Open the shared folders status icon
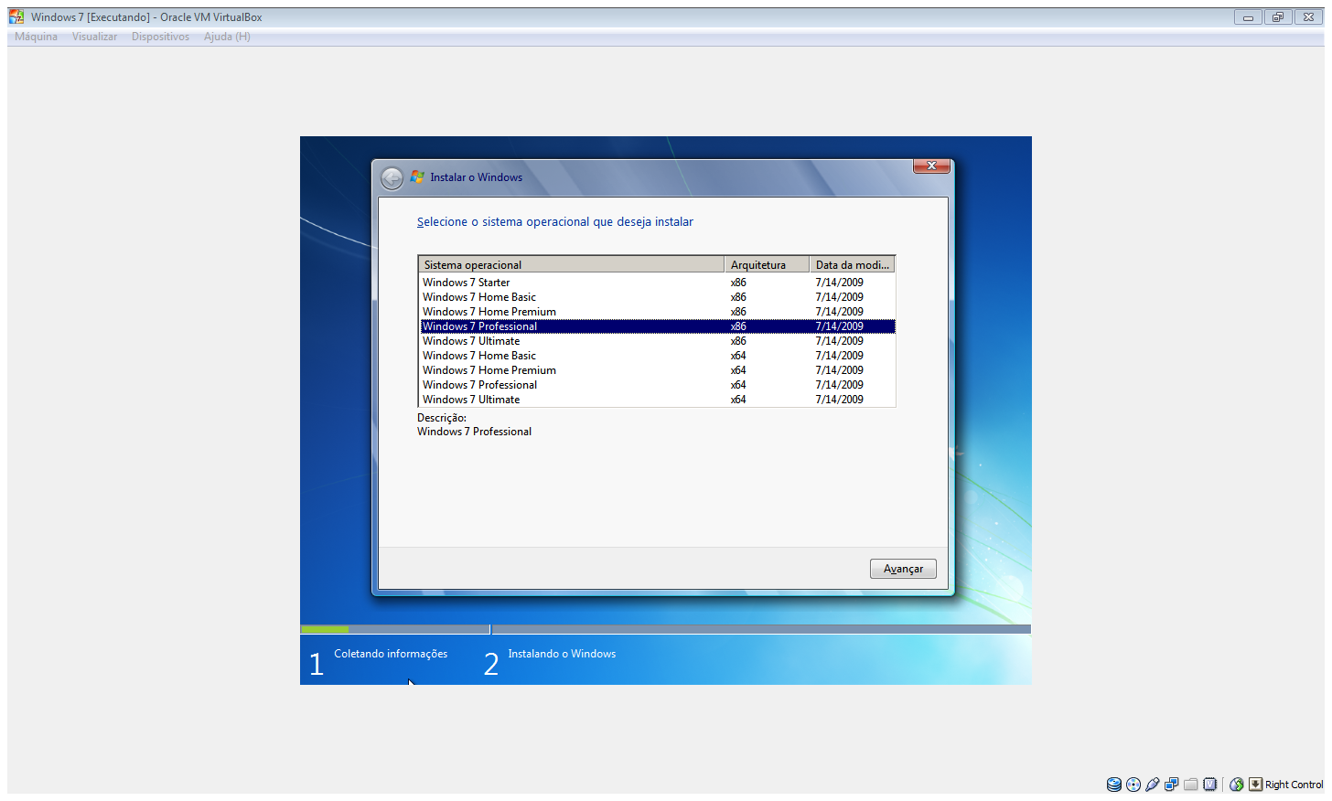The image size is (1332, 801). tap(1191, 785)
